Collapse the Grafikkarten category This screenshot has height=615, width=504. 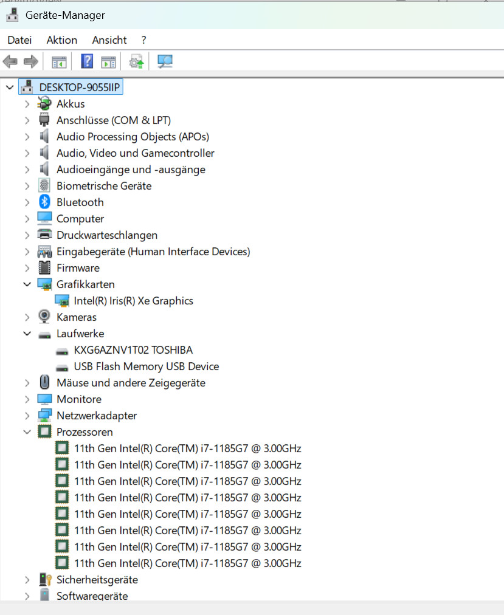pyautogui.click(x=27, y=284)
